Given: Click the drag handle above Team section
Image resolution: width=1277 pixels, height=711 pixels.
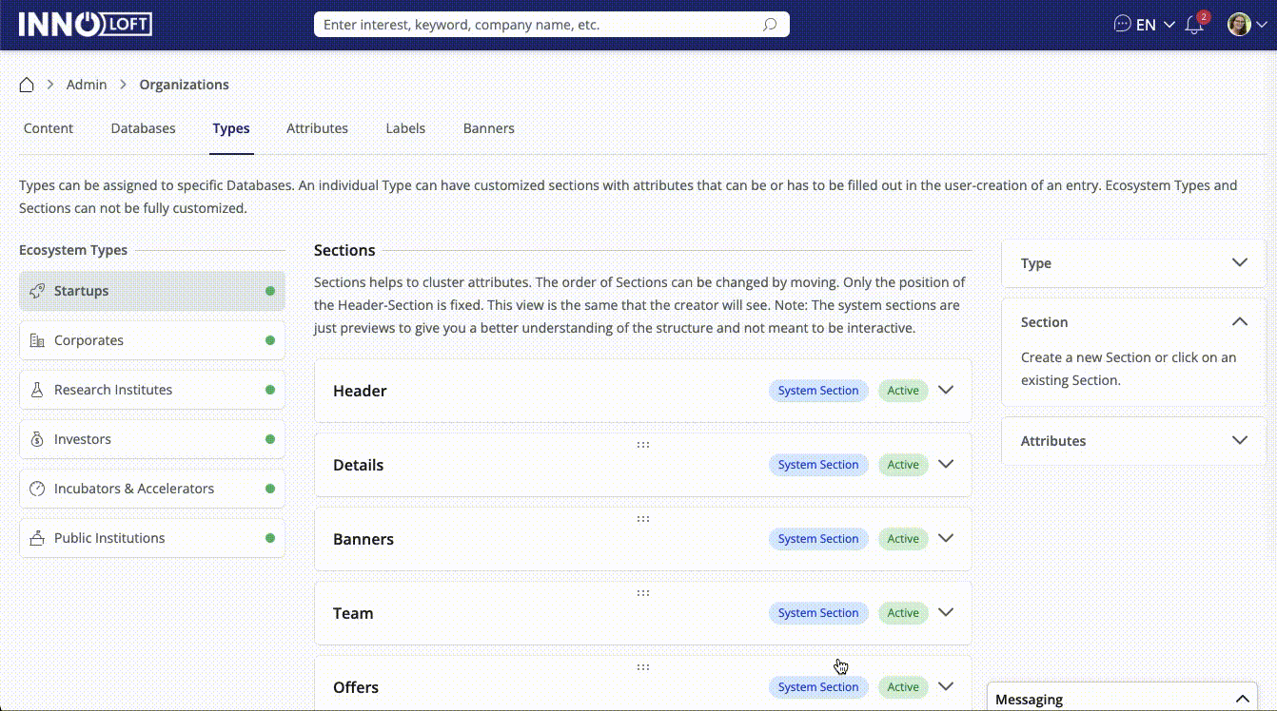Looking at the screenshot, I should [643, 593].
